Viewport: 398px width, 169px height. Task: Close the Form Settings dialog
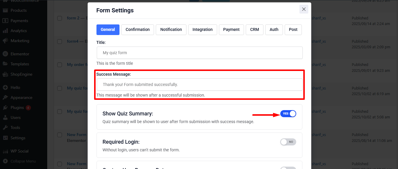(304, 9)
